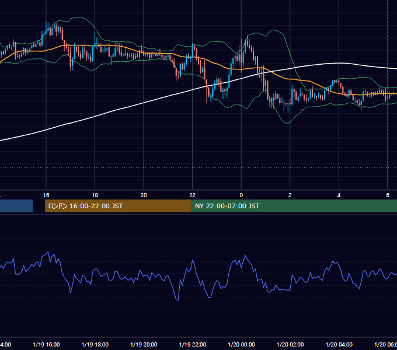Viewport: 397px width, 350px height.
Task: Select the ロンドン 16:00-22:00 JST session bar
Action: (118, 206)
